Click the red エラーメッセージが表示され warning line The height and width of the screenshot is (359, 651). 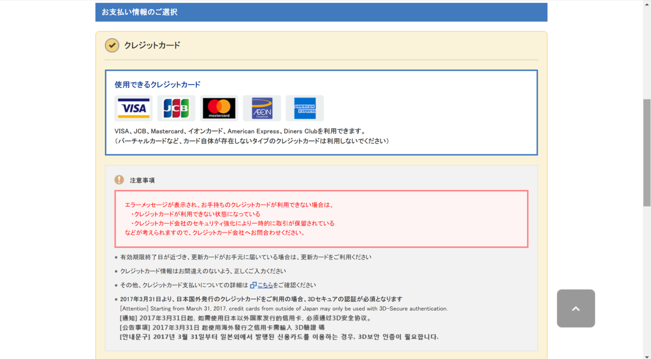click(228, 205)
